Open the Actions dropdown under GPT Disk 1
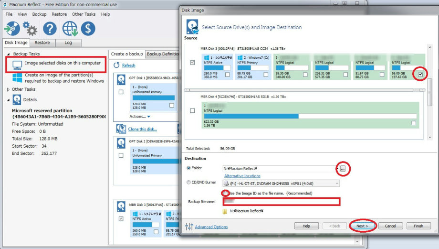439x249 pixels. click(140, 116)
